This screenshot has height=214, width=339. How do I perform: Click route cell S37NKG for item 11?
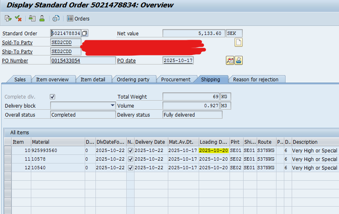point(266,159)
